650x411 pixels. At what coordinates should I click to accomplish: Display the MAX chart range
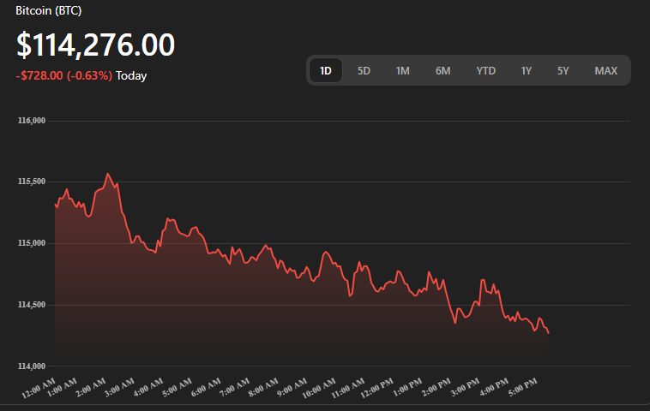pyautogui.click(x=606, y=71)
